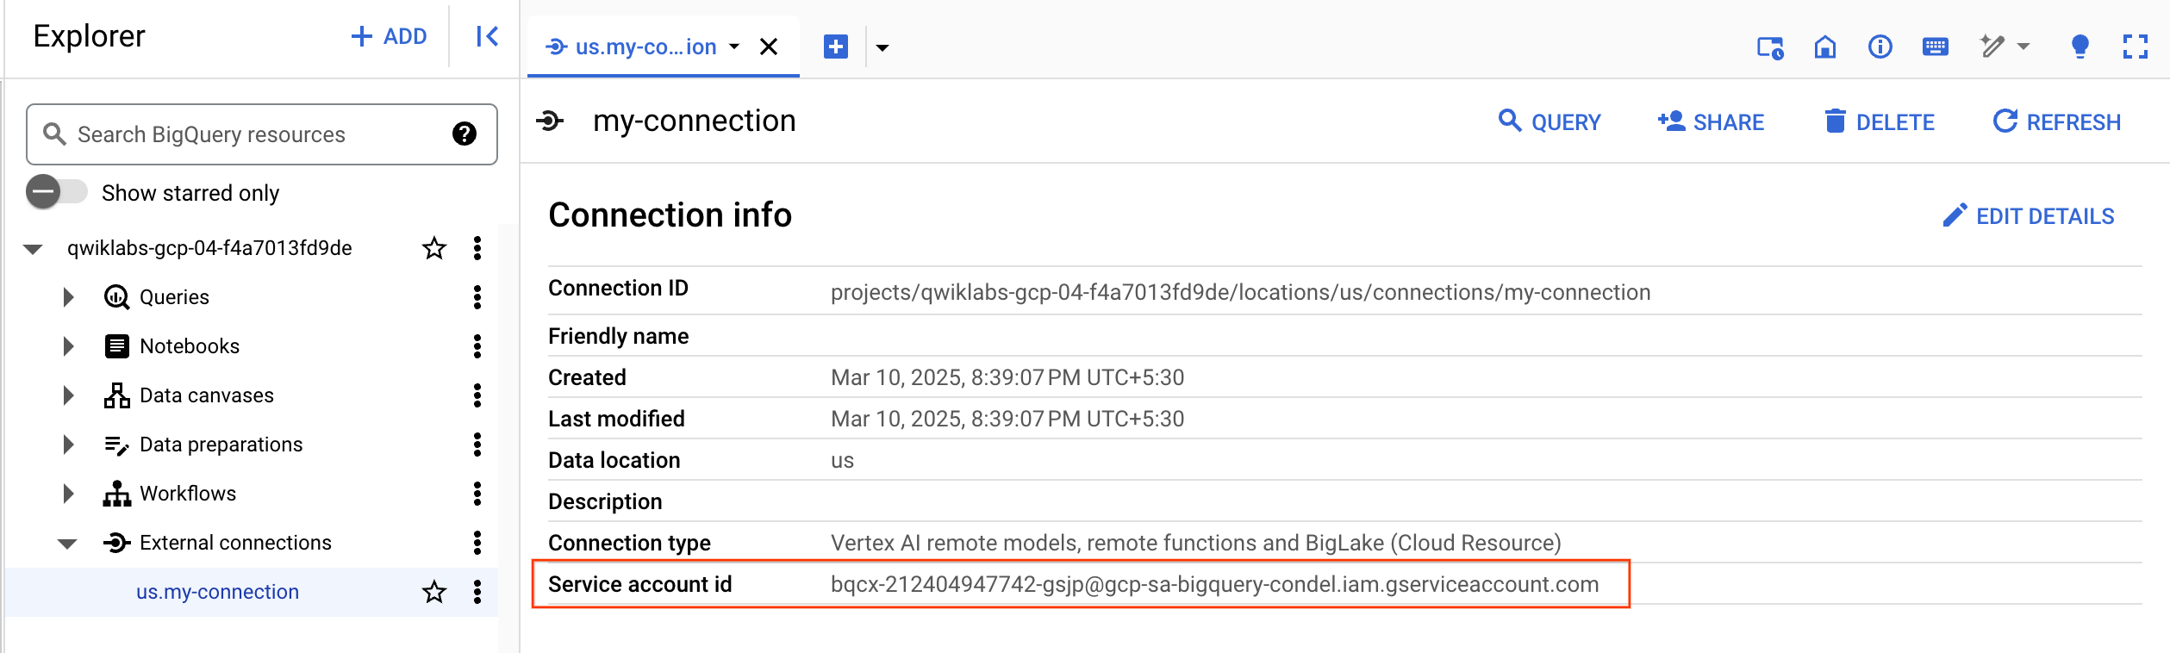Open more actions for us.my-connection
This screenshot has width=2170, height=653.
(477, 592)
